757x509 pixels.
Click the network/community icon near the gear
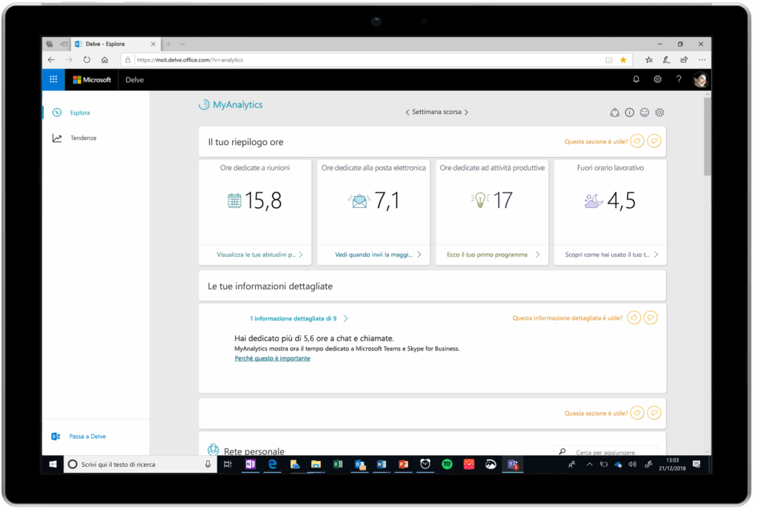coord(614,112)
